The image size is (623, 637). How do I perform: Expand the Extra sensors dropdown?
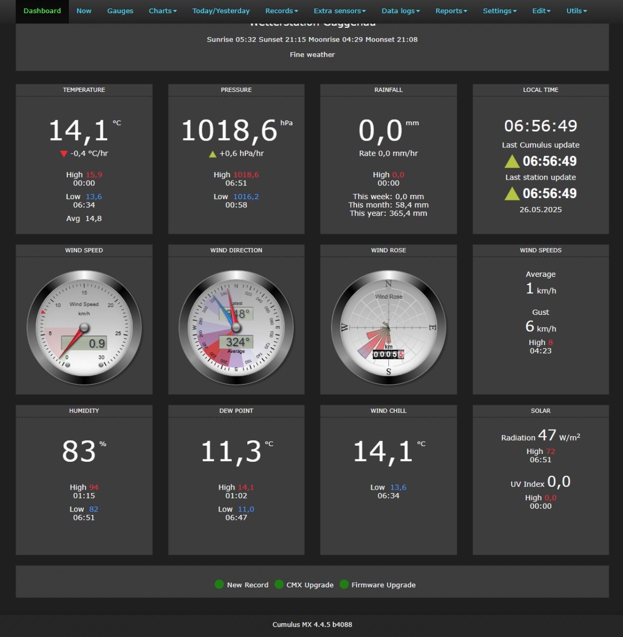pos(340,11)
